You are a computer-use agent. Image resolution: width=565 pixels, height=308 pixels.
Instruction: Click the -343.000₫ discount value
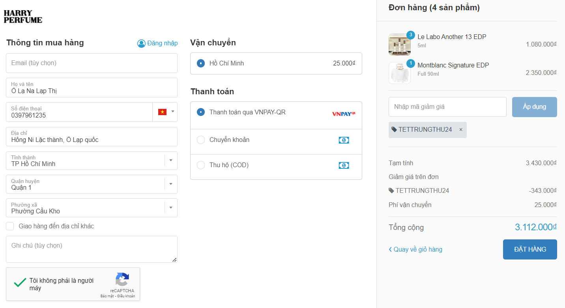(x=543, y=191)
